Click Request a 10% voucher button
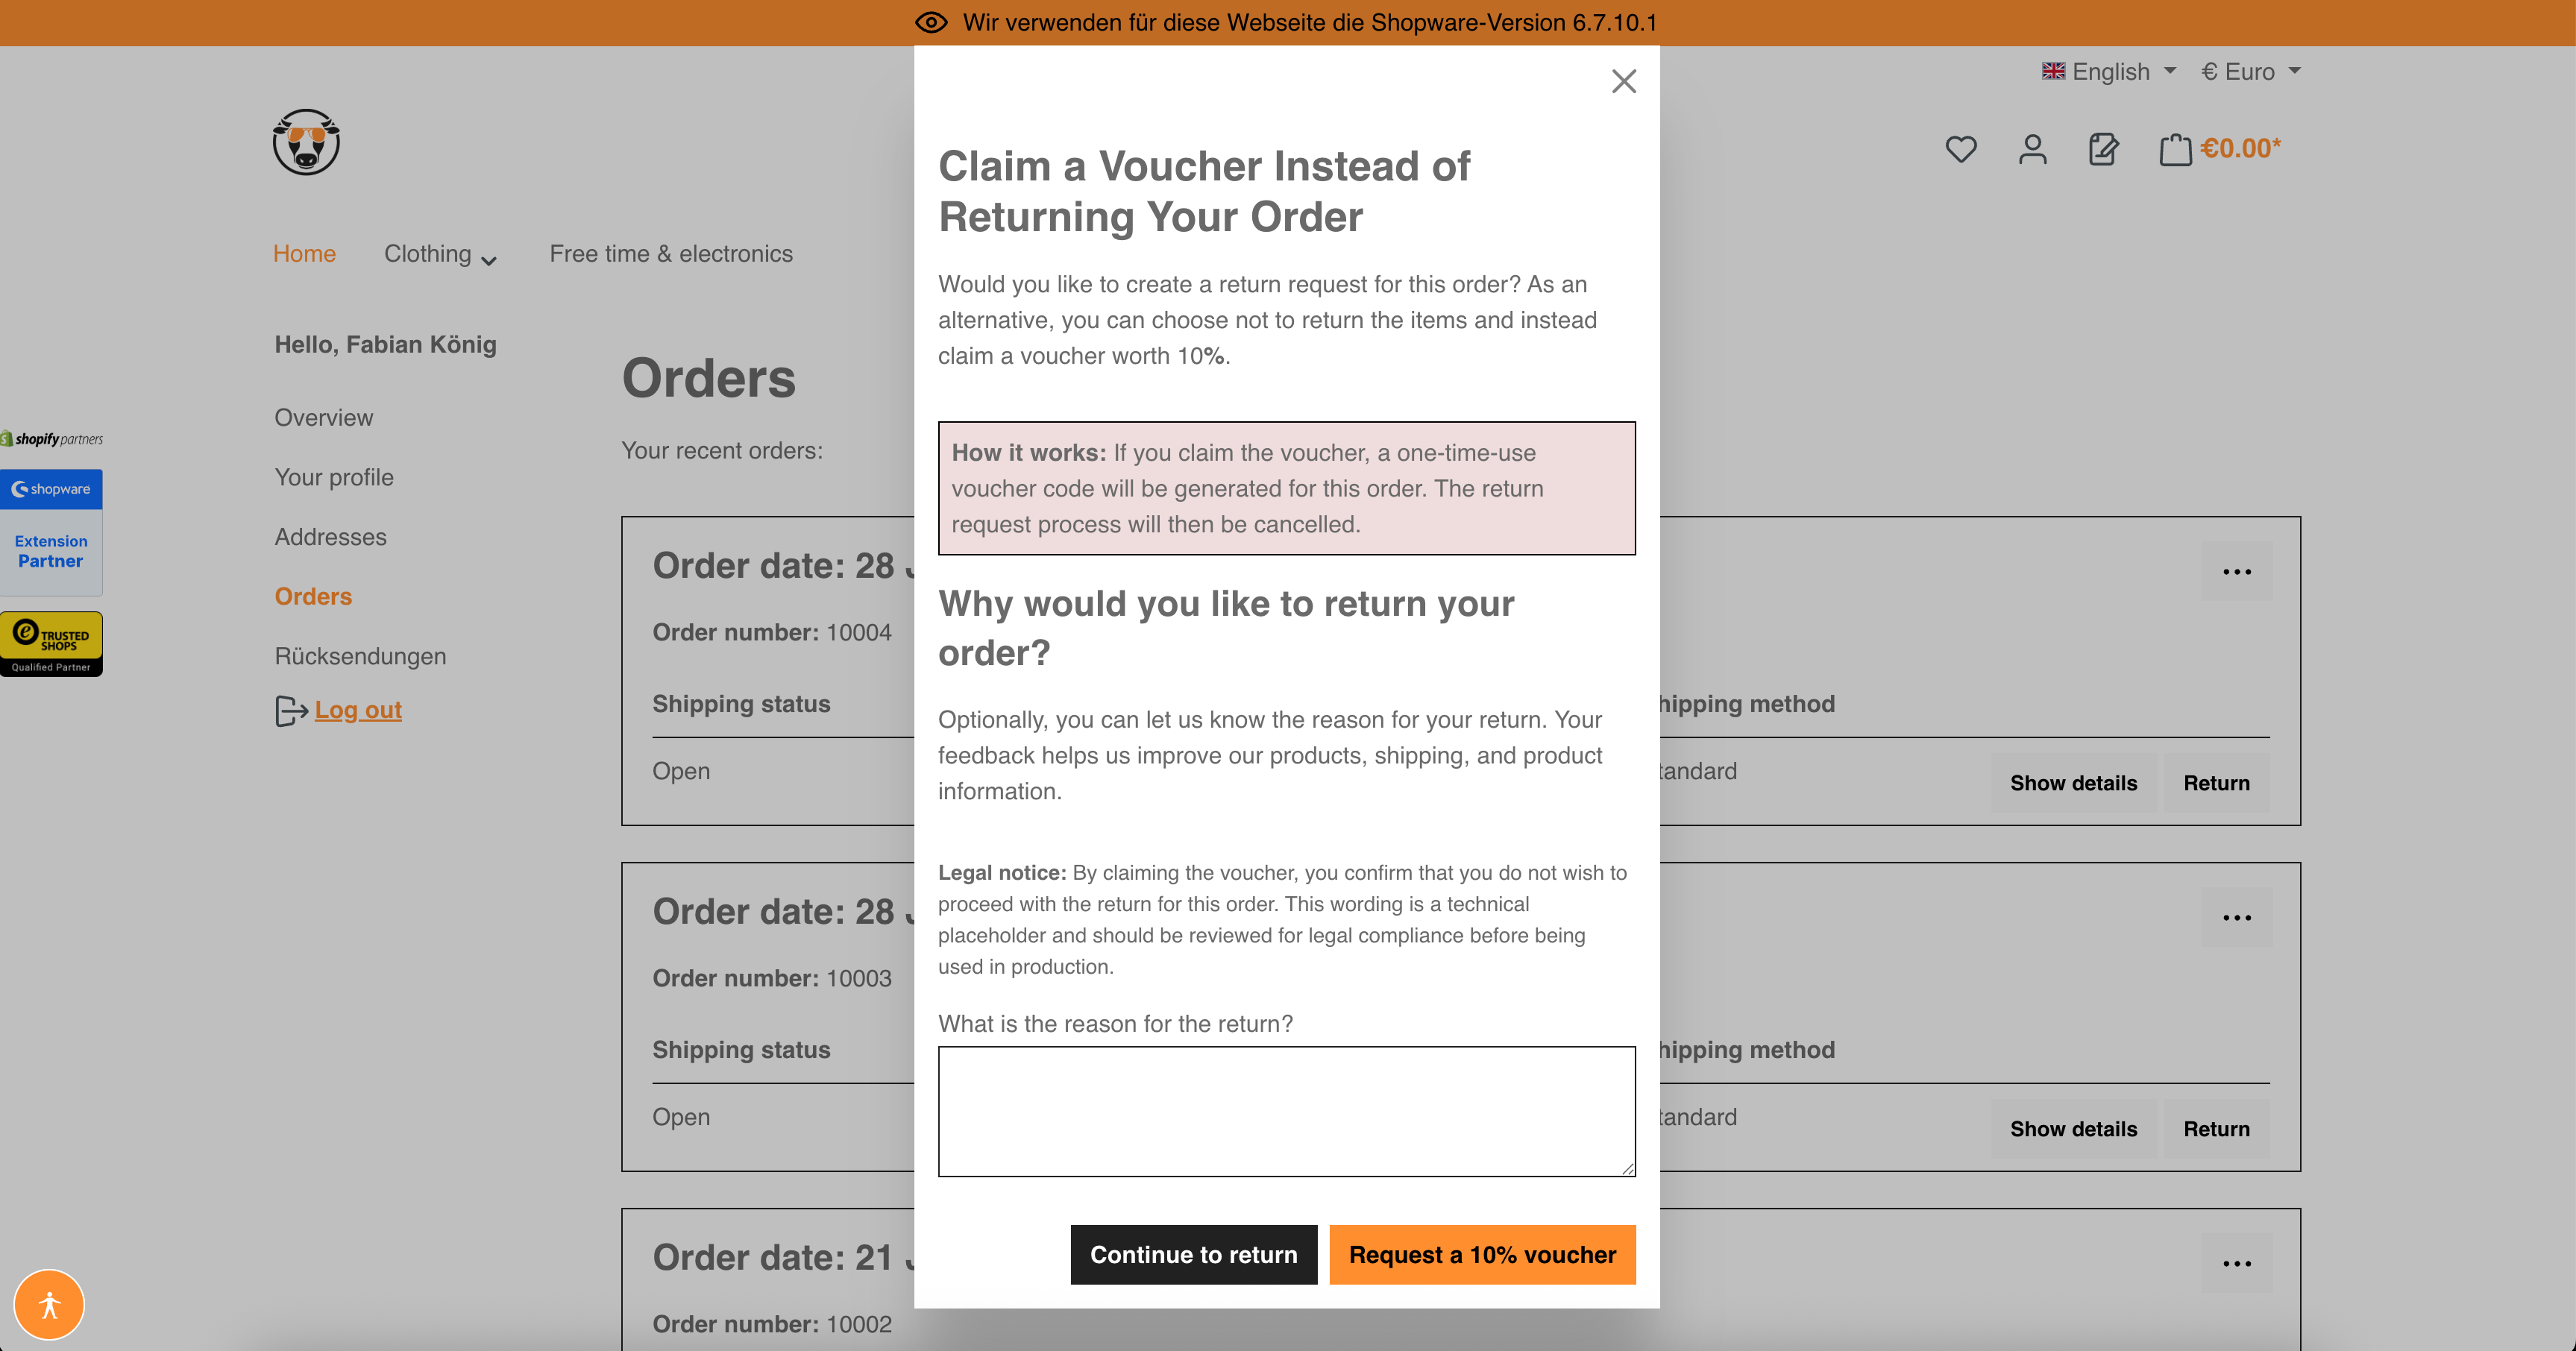Screen dimensions: 2576x1351 [1482, 1254]
